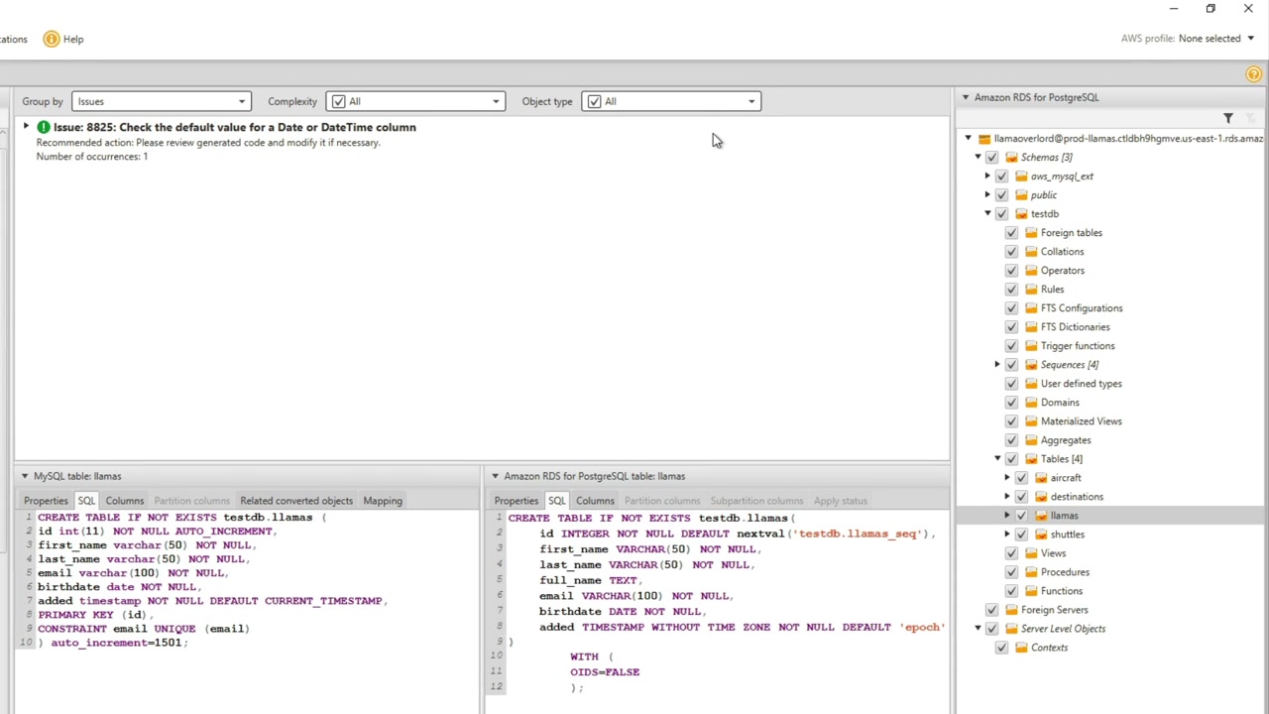Toggle the Trigger functions checkbox
Screen dimensions: 1269x714
click(1011, 346)
